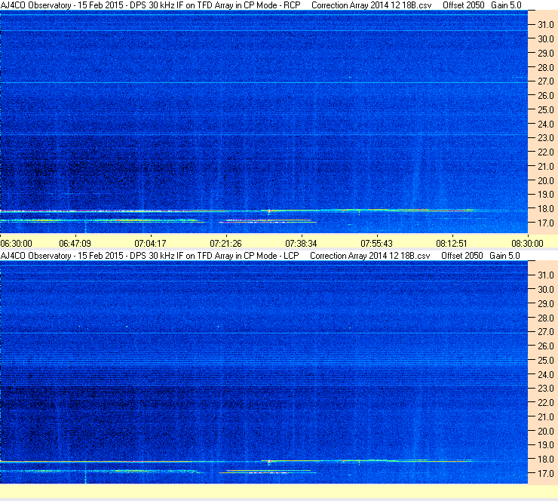
Task: Click the 28.0 frequency label on RCP chart
Action: click(546, 68)
